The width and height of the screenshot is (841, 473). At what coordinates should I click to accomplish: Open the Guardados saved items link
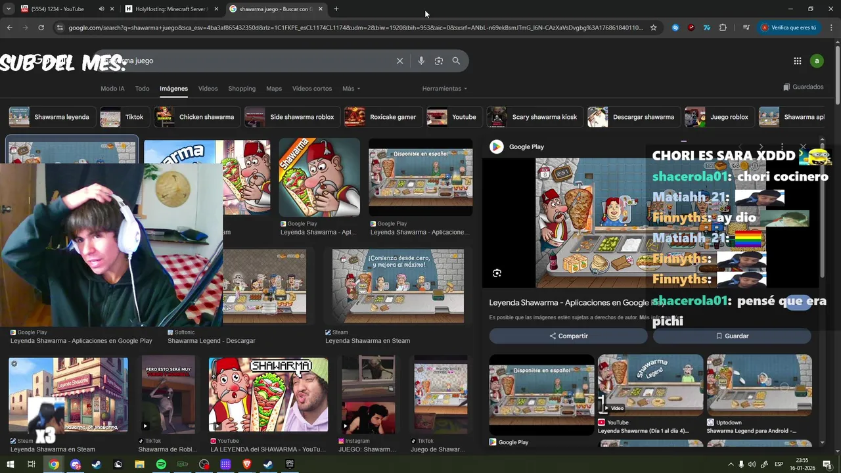[x=803, y=87]
